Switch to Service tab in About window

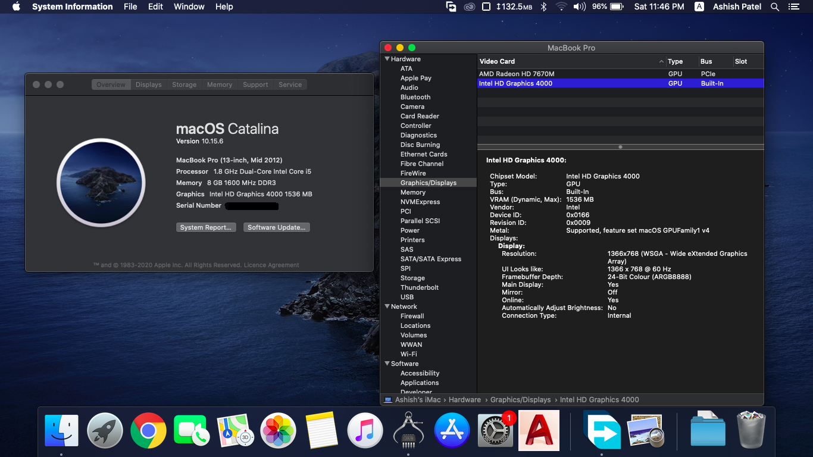coord(290,84)
